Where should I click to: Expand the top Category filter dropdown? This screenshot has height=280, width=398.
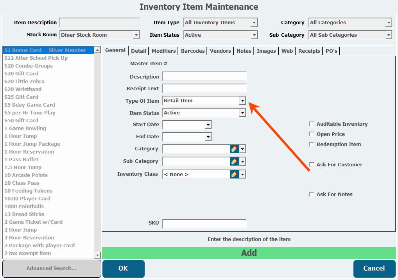pyautogui.click(x=389, y=23)
